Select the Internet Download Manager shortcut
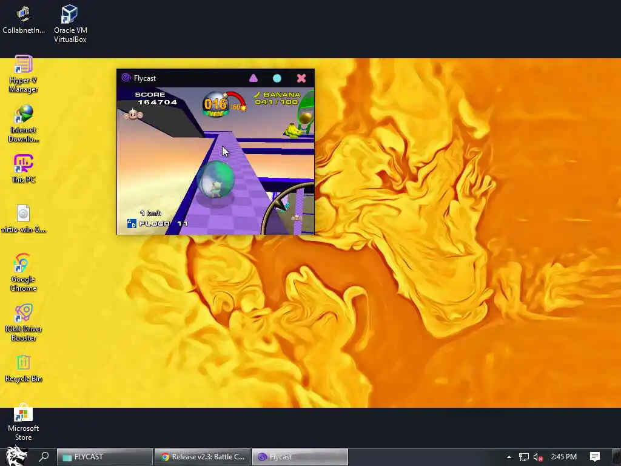This screenshot has width=621, height=466. click(24, 124)
